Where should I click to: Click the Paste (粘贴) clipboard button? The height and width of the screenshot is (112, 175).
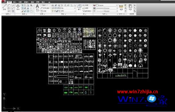pos(130,7)
